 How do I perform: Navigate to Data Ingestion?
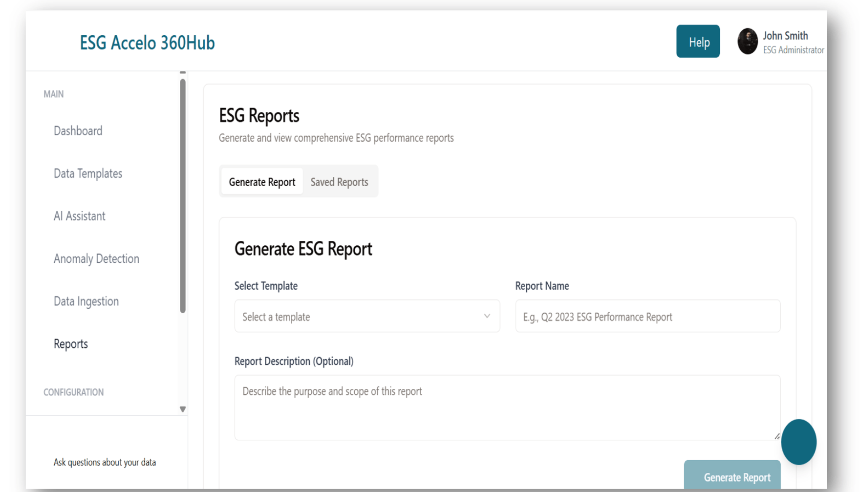86,301
